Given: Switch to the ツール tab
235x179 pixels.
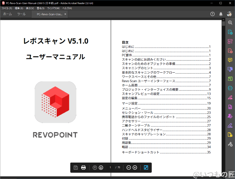Looking at the screenshot, I should point(21,14).
